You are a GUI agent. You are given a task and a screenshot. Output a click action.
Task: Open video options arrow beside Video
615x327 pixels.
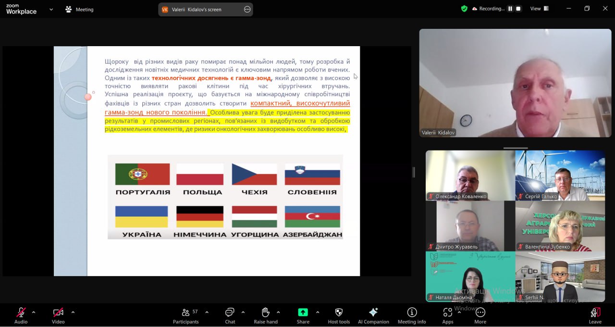[73, 312]
